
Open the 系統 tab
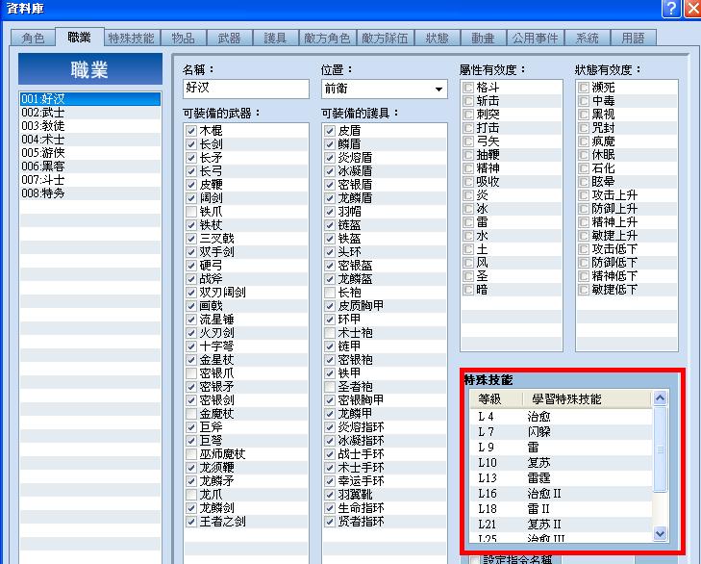587,38
